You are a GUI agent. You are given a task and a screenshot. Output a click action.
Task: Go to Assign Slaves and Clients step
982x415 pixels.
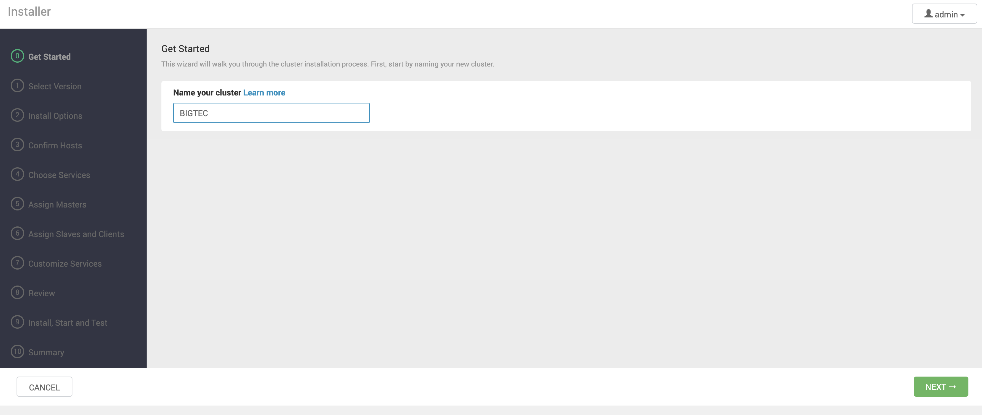pos(76,234)
